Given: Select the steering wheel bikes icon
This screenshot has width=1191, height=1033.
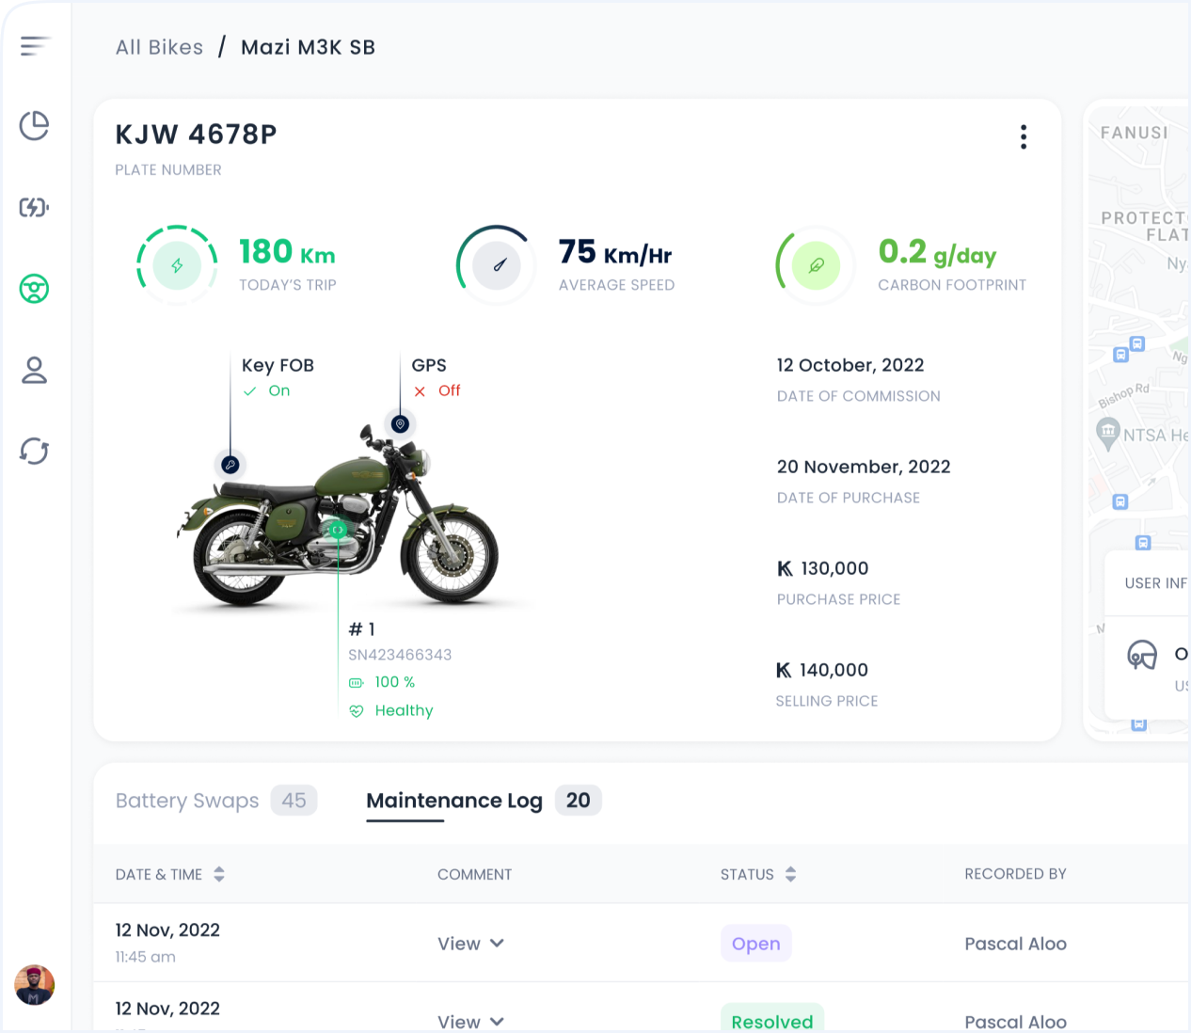Looking at the screenshot, I should [x=34, y=289].
